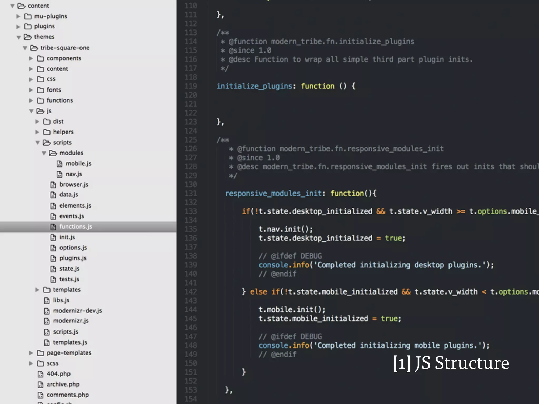Select the tribe-square-one folder name

coord(65,48)
